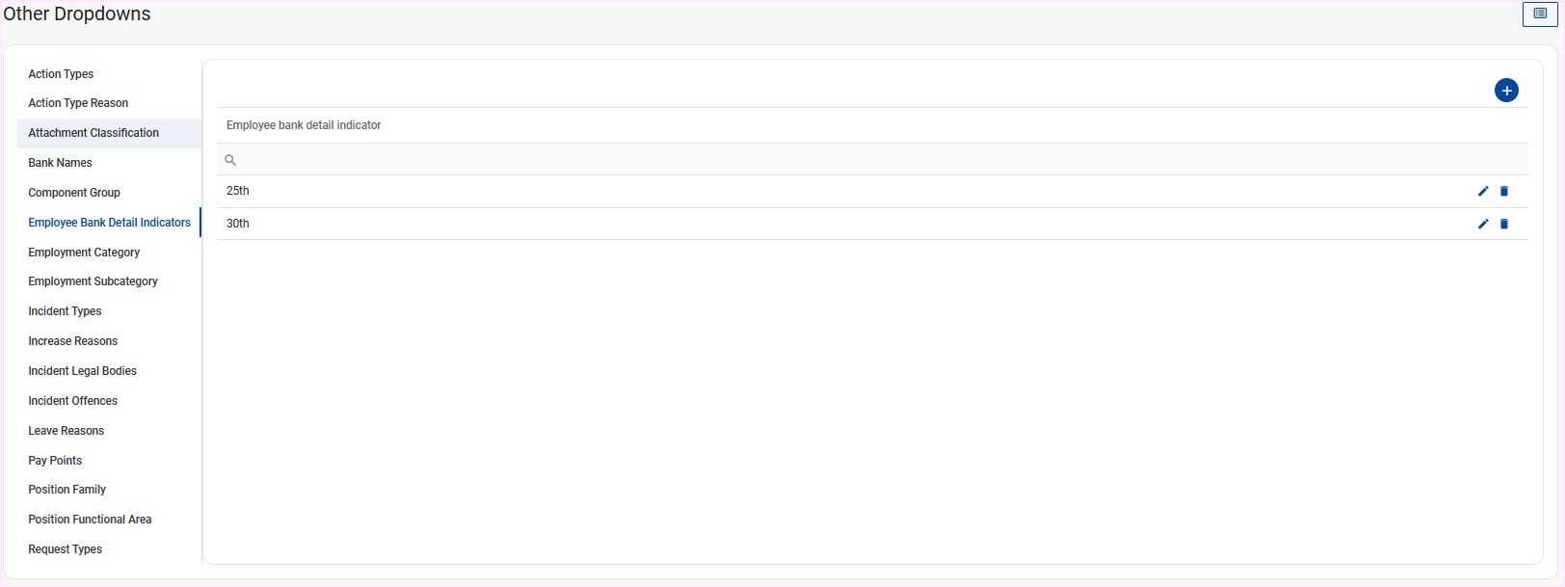
Task: Select Increase Reasons in the sidebar
Action: click(x=72, y=341)
